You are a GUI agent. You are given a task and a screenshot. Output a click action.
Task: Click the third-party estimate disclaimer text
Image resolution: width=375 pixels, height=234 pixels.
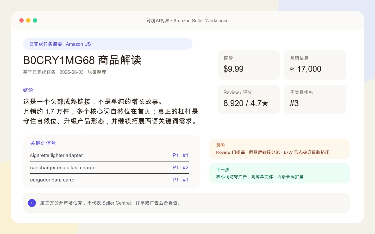(x=111, y=203)
